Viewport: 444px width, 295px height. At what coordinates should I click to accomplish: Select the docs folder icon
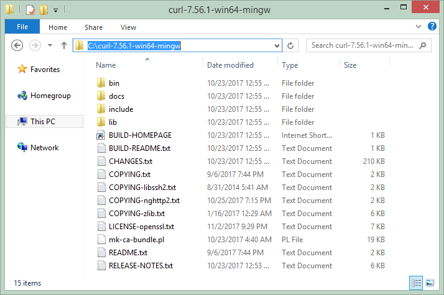(101, 96)
